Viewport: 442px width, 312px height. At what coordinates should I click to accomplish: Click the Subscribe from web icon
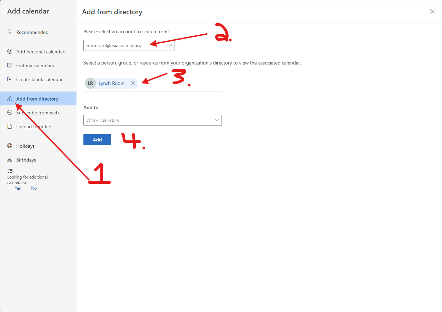pyautogui.click(x=10, y=113)
